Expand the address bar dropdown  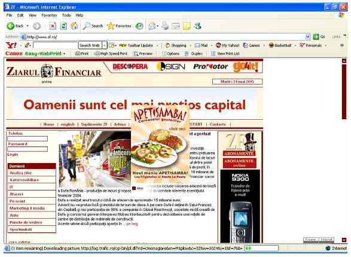pos(308,37)
